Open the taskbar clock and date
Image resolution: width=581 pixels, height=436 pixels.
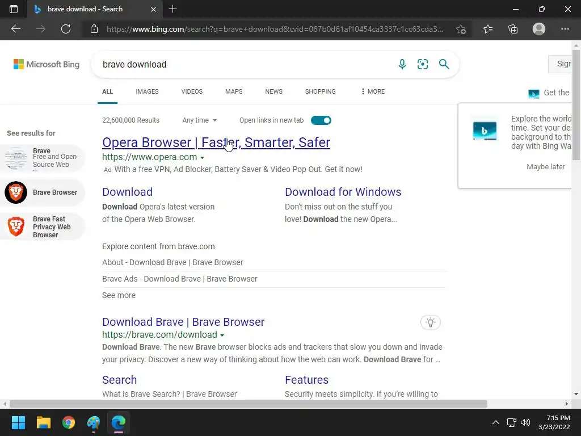(x=554, y=422)
